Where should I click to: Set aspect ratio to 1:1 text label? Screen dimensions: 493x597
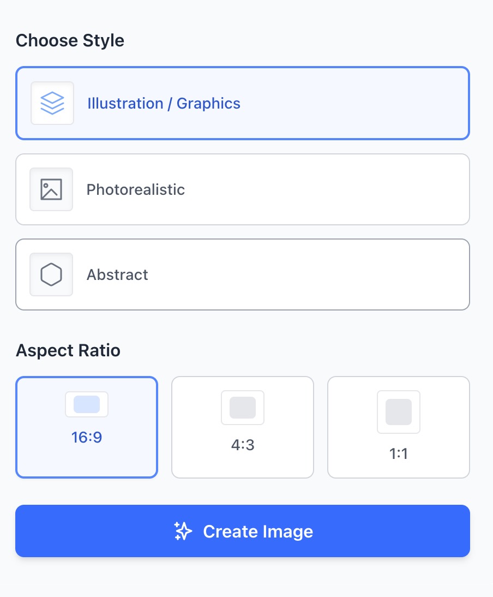pos(399,454)
